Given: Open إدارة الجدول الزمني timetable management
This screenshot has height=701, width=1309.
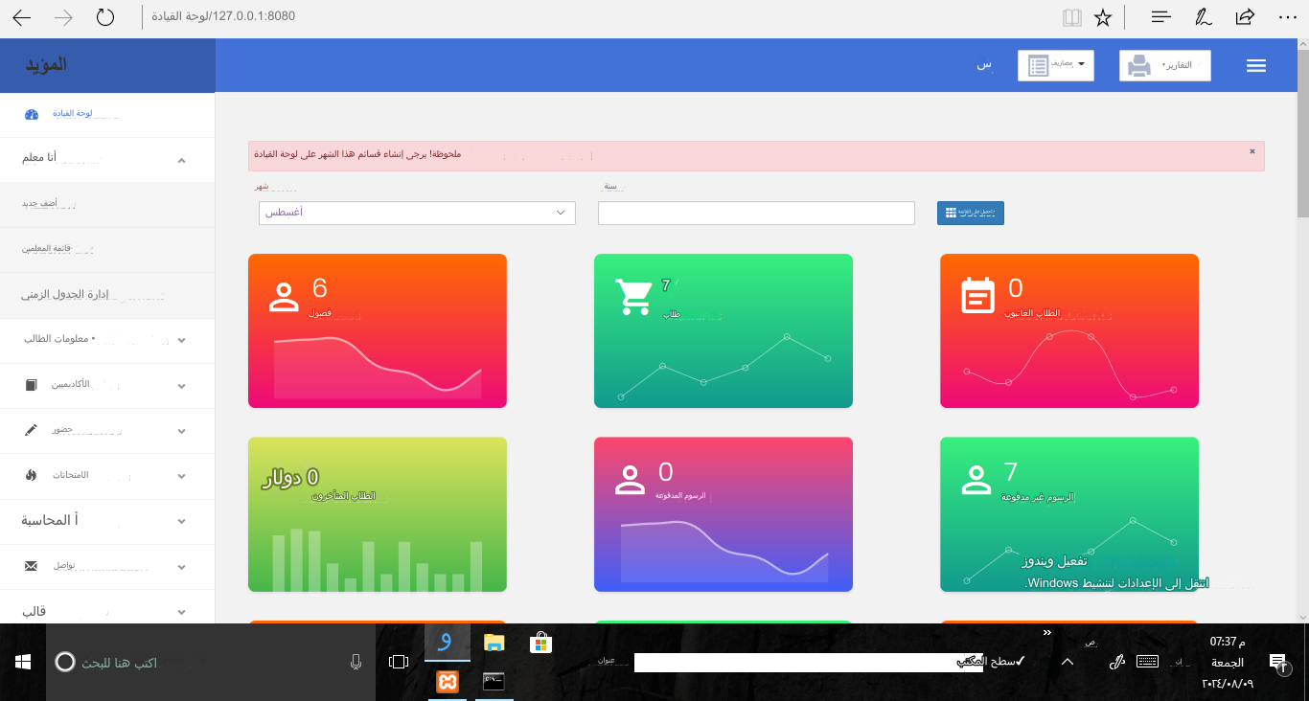Looking at the screenshot, I should [x=65, y=295].
